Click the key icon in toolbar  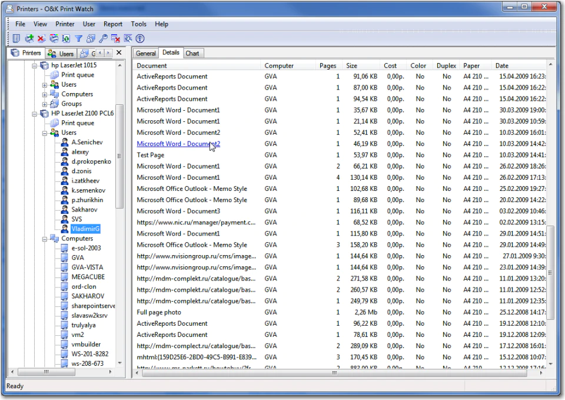click(104, 39)
